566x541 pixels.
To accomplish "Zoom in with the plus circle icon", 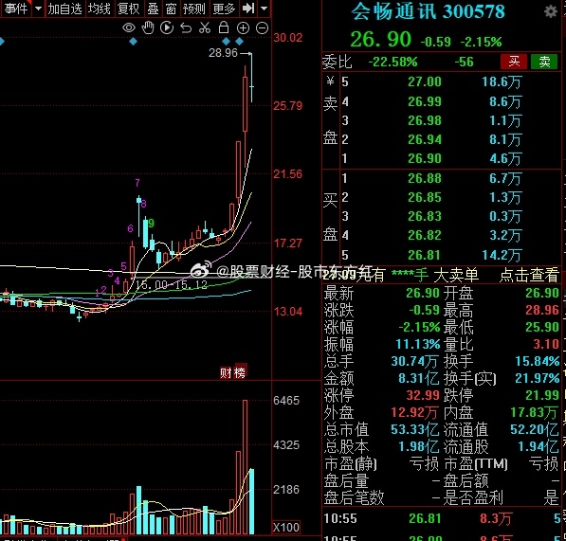I will click(243, 27).
